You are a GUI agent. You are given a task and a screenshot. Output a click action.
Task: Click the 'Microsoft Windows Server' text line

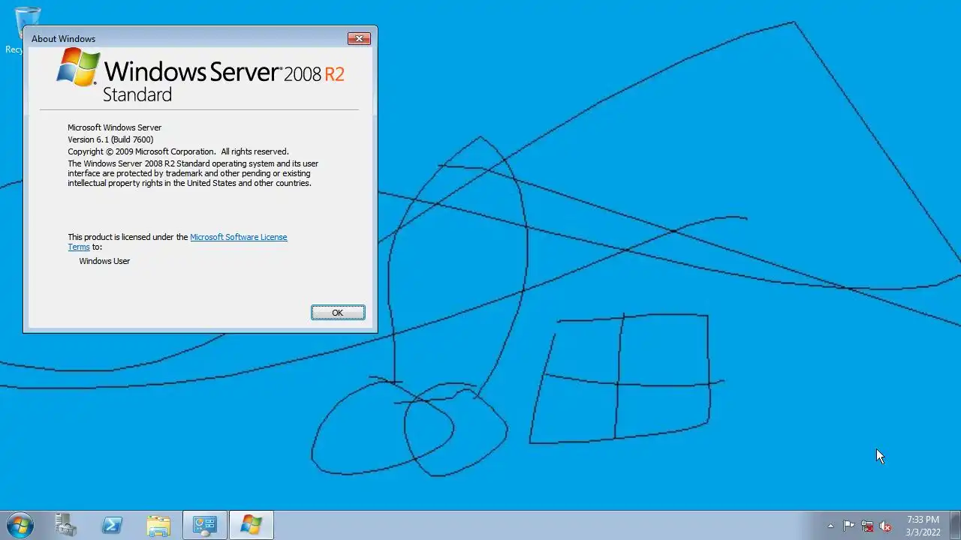pos(114,127)
